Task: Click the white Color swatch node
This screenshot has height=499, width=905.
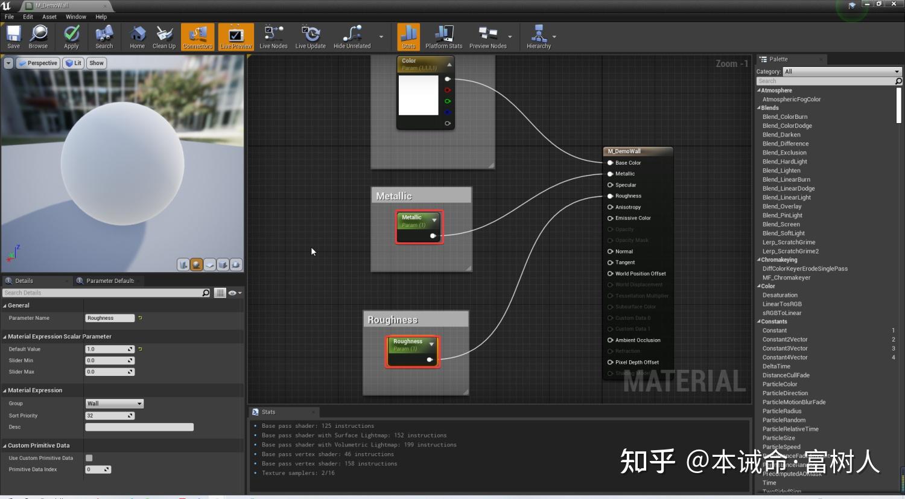Action: coord(419,95)
